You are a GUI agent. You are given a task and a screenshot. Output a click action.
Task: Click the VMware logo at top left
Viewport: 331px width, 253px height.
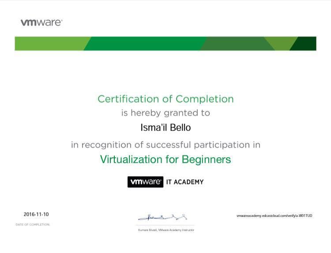[x=41, y=23]
